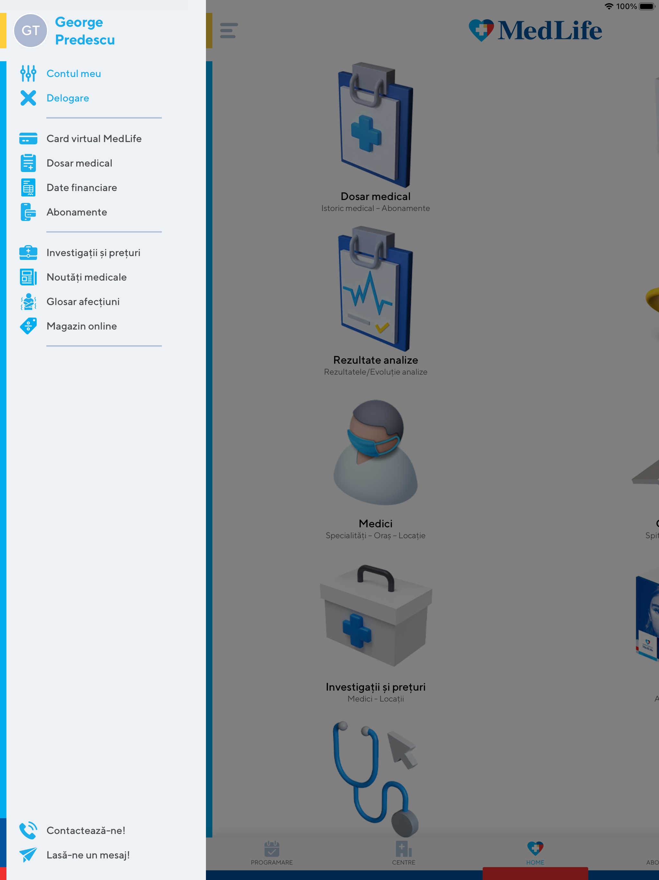Click the Contul meu sliders icon

[28, 73]
